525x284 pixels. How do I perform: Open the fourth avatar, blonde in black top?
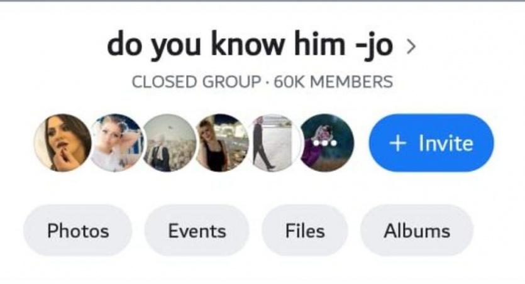(x=222, y=143)
